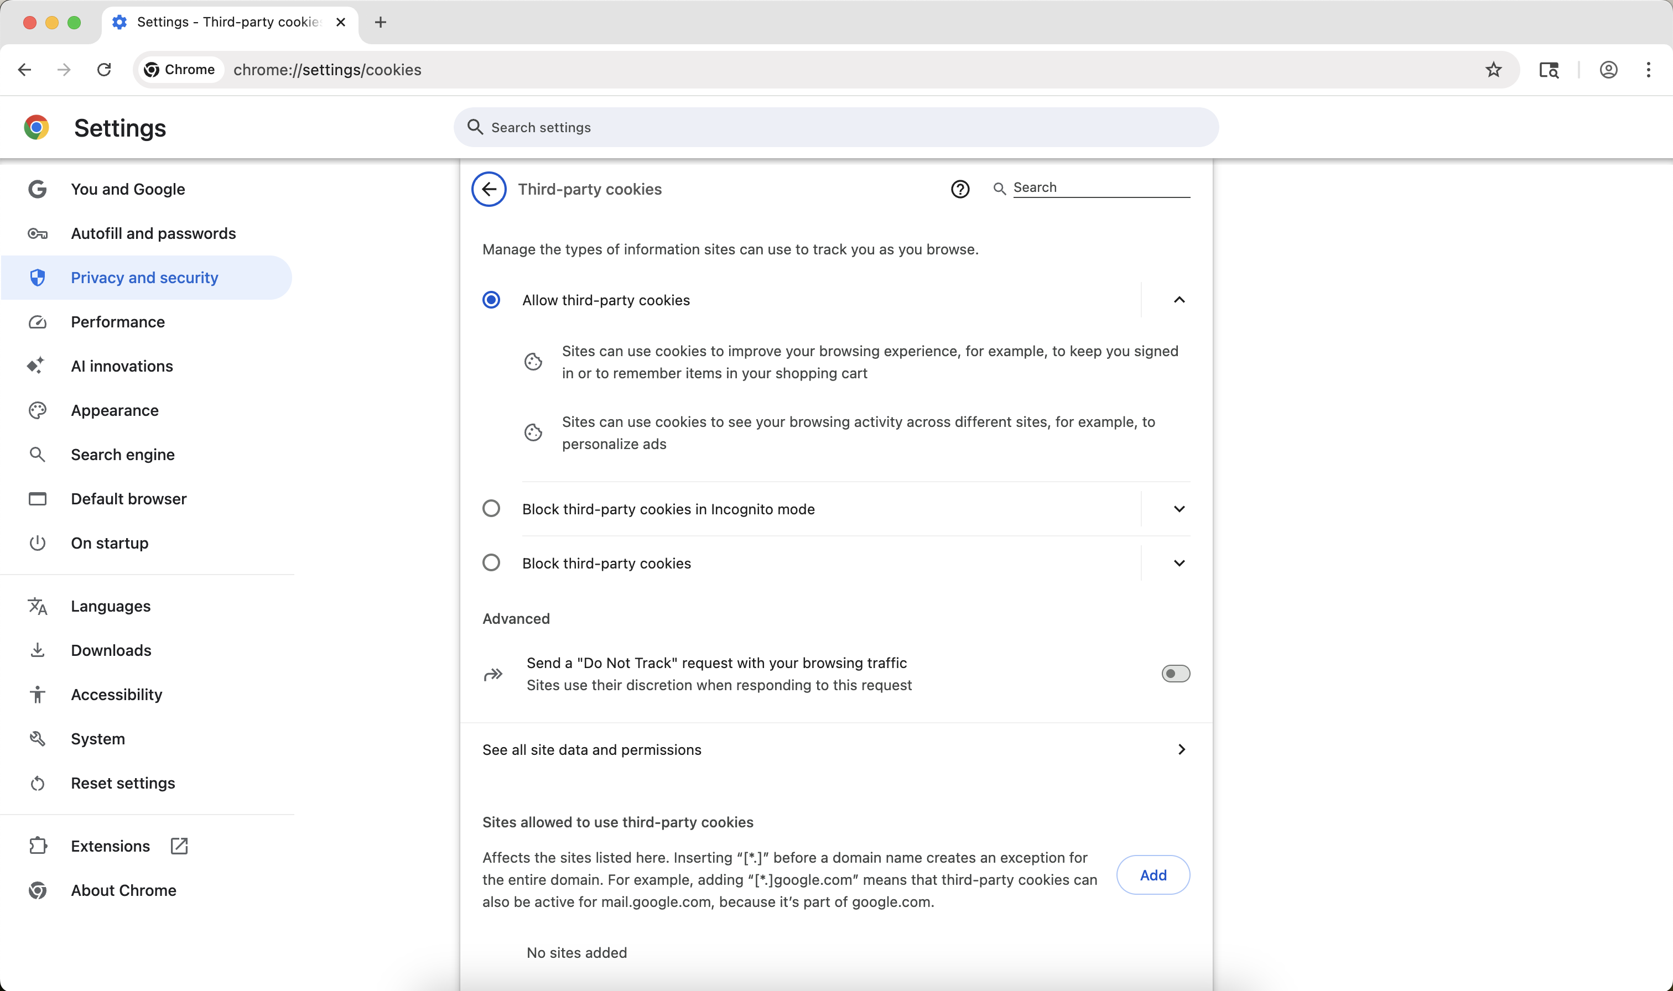This screenshot has height=991, width=1673.
Task: Click the Add button for allowed sites
Action: tap(1153, 875)
